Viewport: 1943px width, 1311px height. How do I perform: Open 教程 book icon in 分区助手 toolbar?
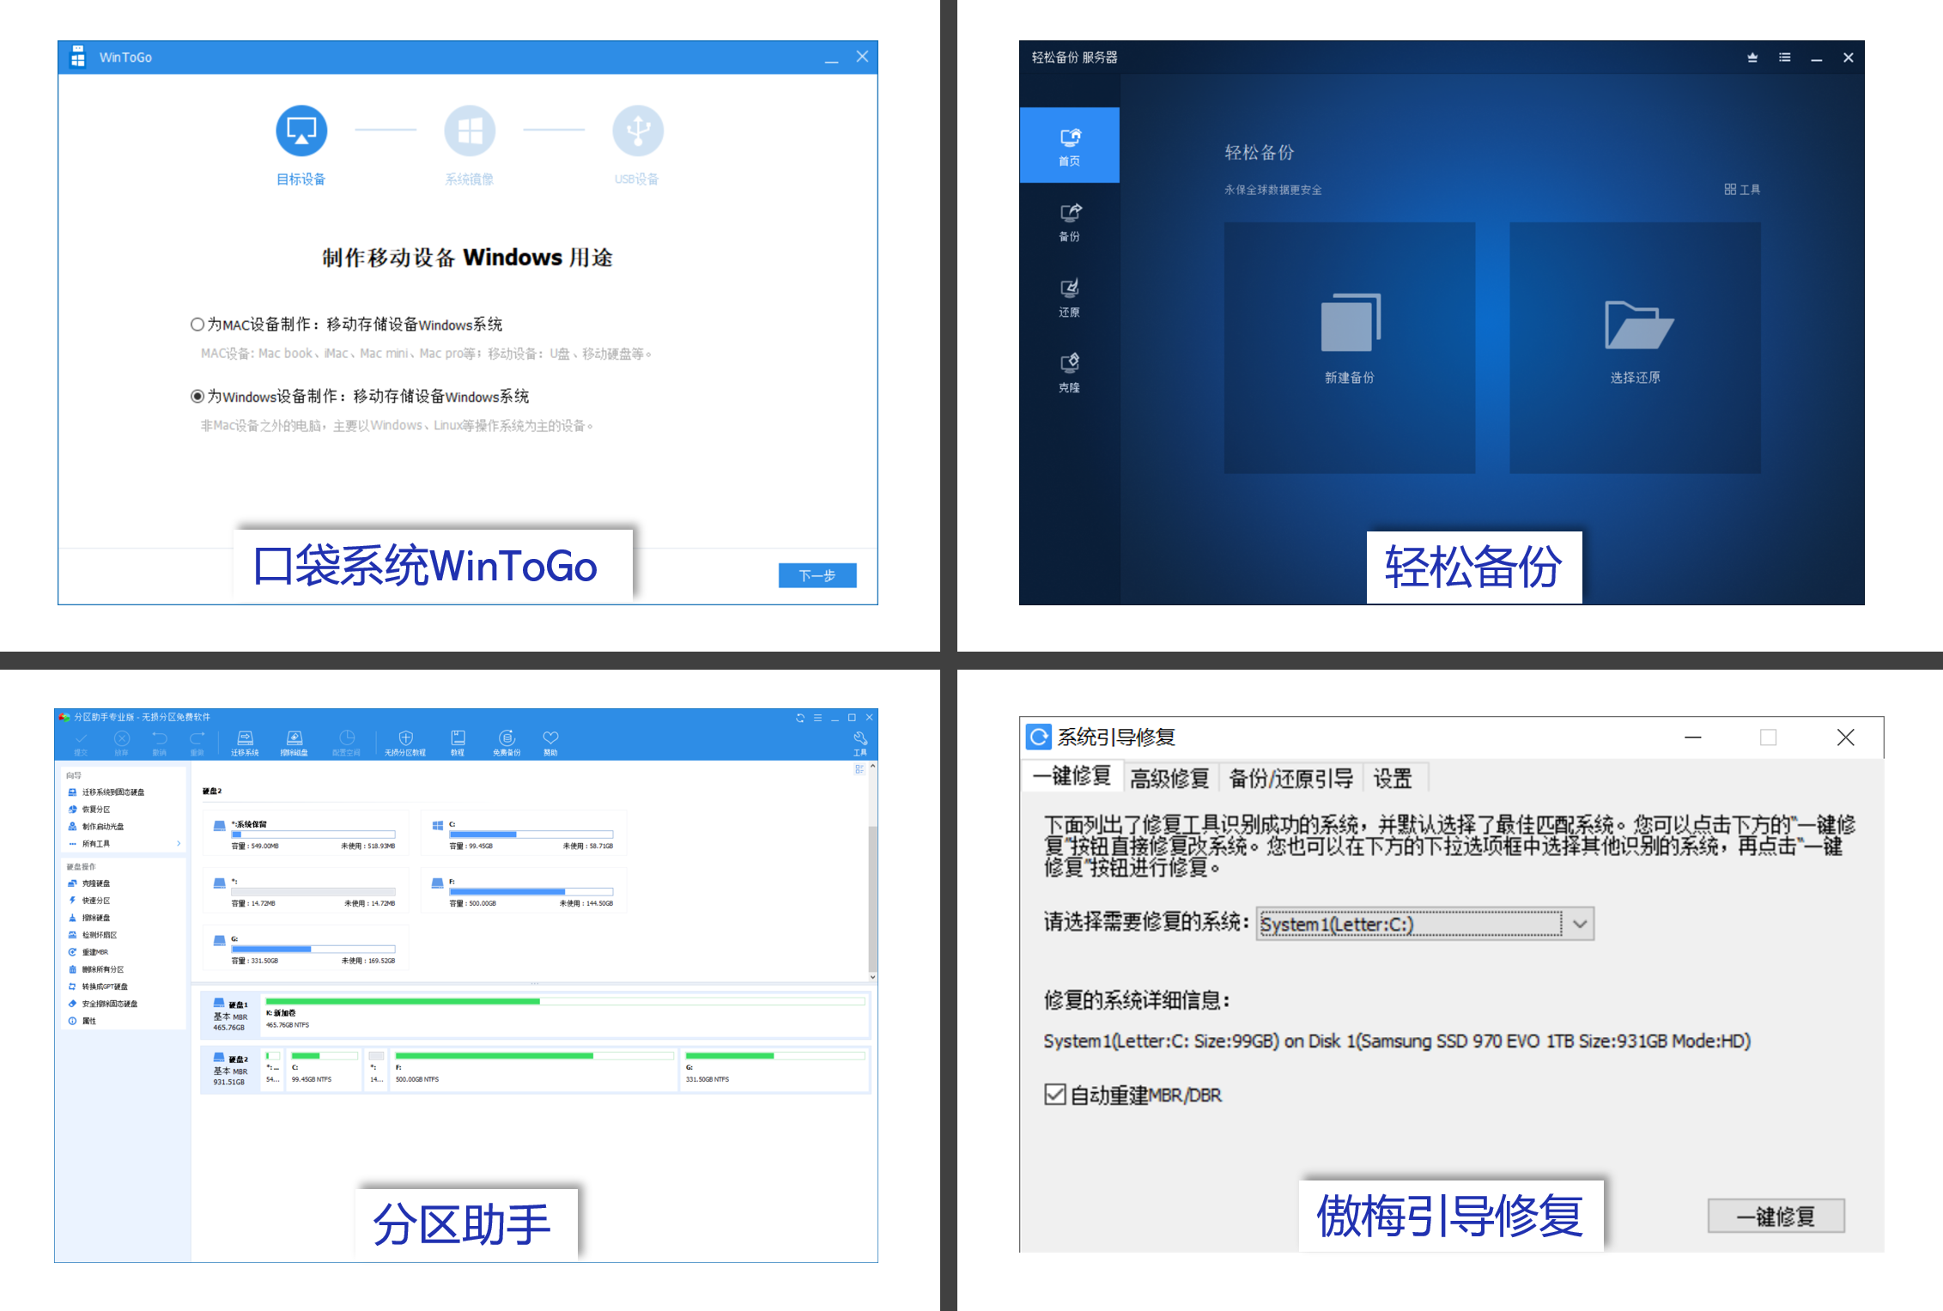(458, 743)
